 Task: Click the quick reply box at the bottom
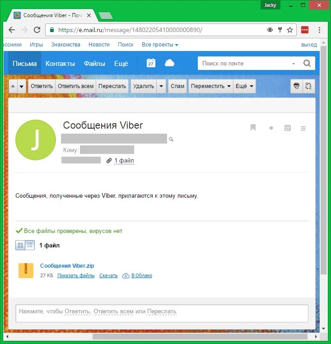tap(162, 313)
